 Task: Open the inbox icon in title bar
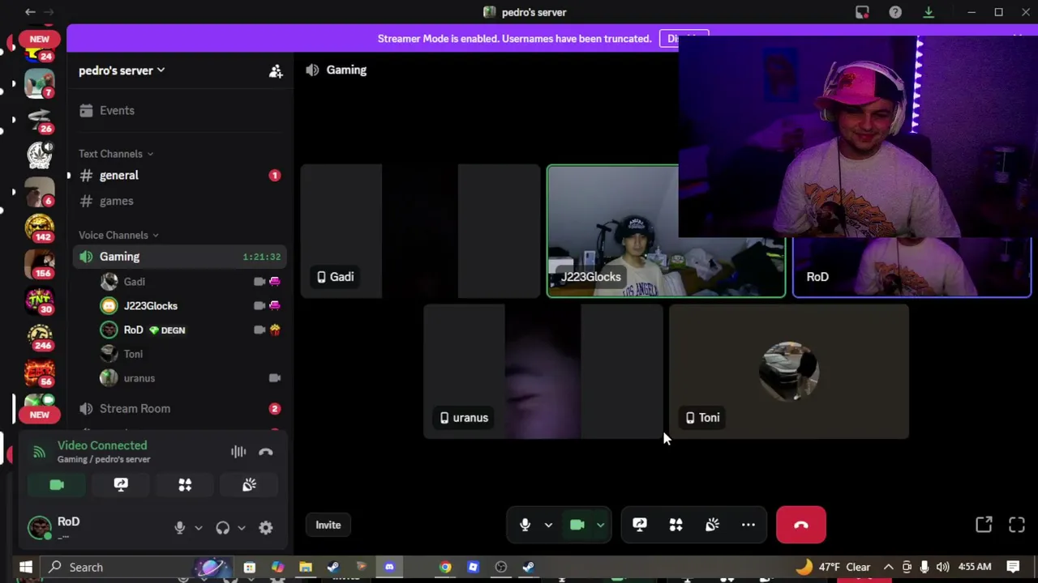tap(862, 12)
